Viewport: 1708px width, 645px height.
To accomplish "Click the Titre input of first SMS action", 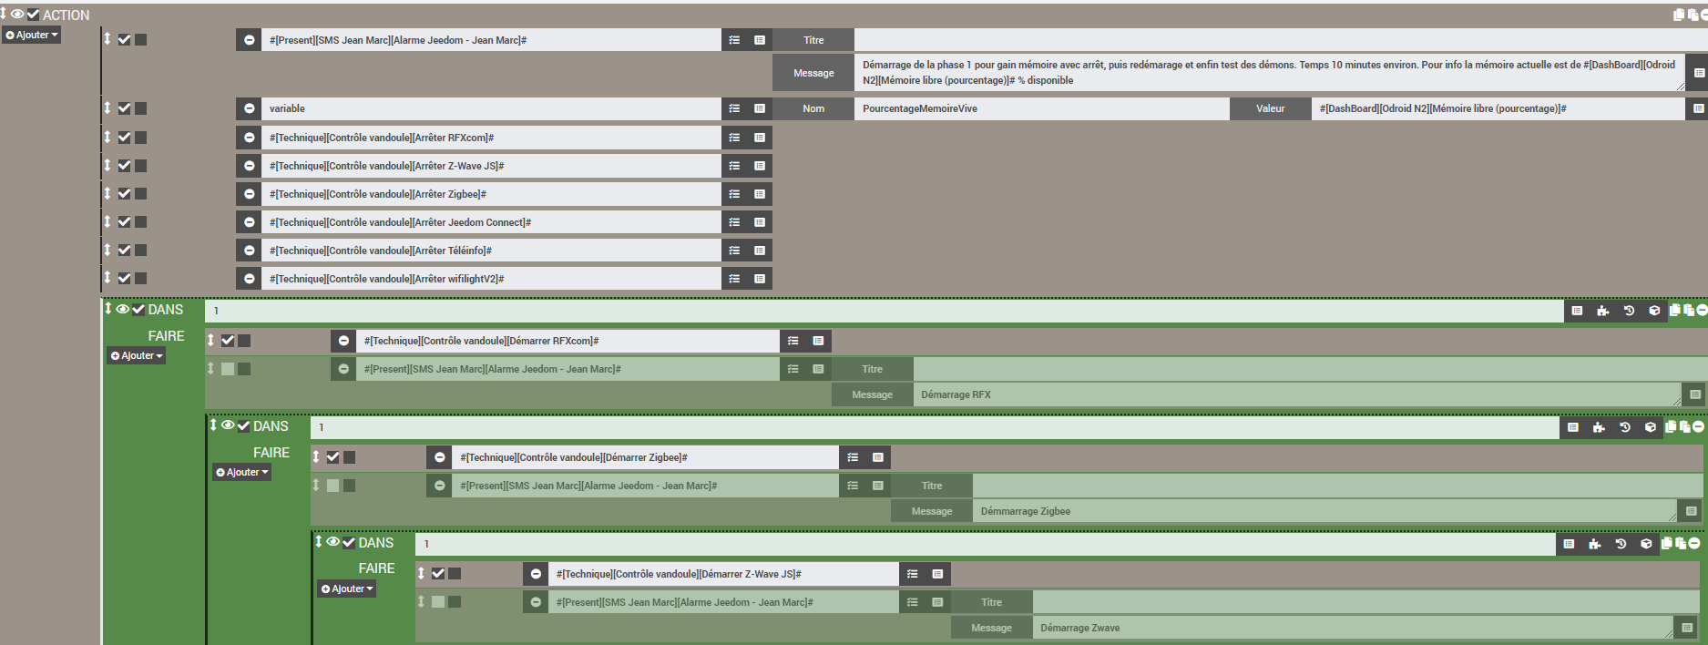I will coord(1282,40).
